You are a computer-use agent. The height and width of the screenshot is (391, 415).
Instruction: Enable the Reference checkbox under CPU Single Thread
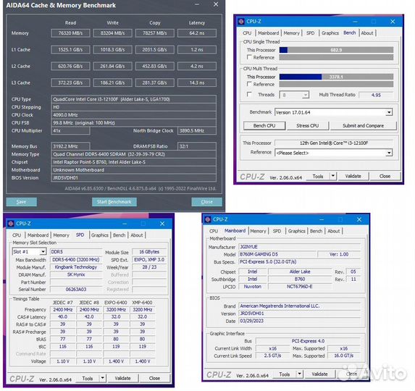pos(249,57)
